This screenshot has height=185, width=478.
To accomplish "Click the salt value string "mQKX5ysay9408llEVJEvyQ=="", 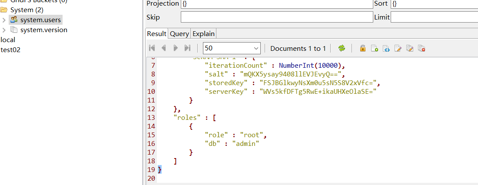I will (x=290, y=74).
